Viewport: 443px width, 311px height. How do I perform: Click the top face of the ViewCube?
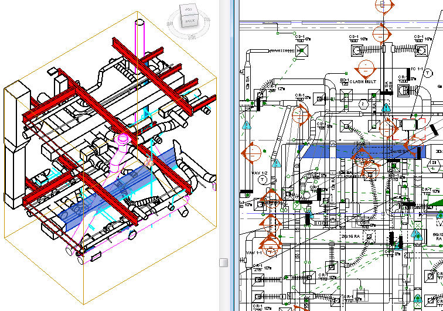tap(188, 11)
